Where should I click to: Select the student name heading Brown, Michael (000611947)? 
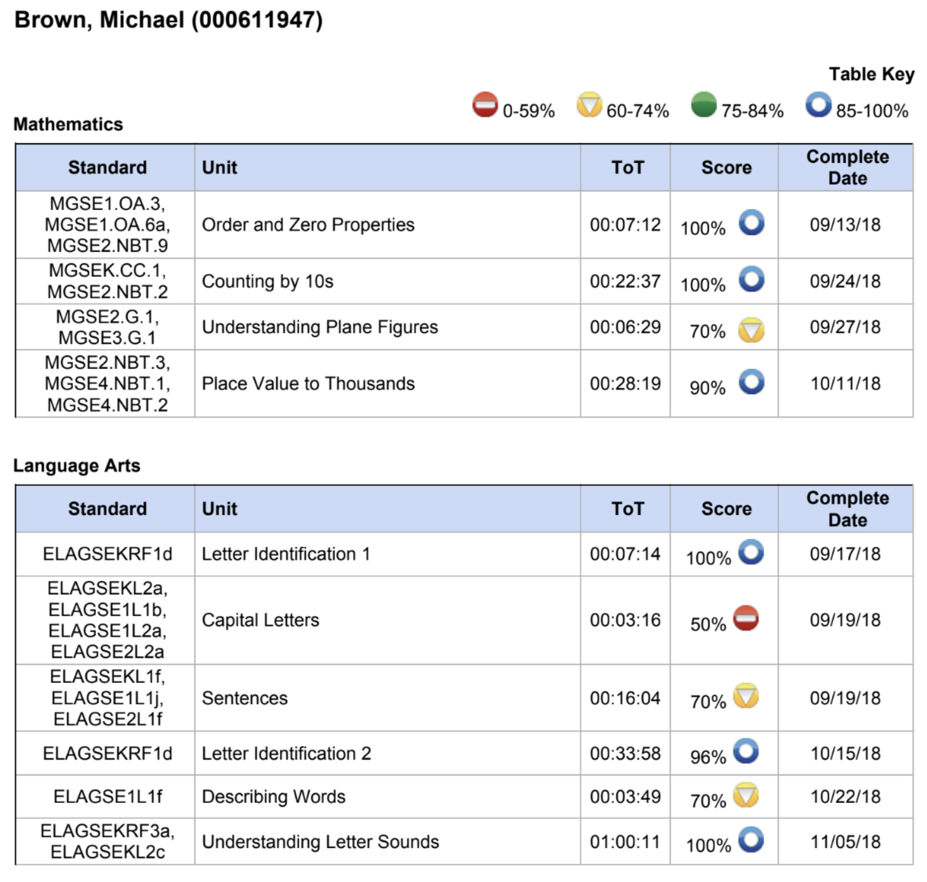[x=169, y=20]
